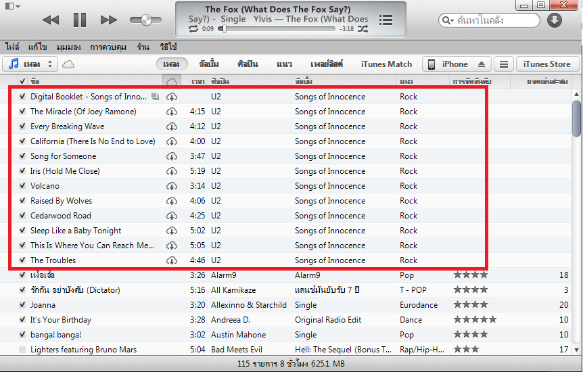Switch to the เพลย์ลิสต์ playlists tab
Viewport: 583px width, 372px height.
coord(327,64)
